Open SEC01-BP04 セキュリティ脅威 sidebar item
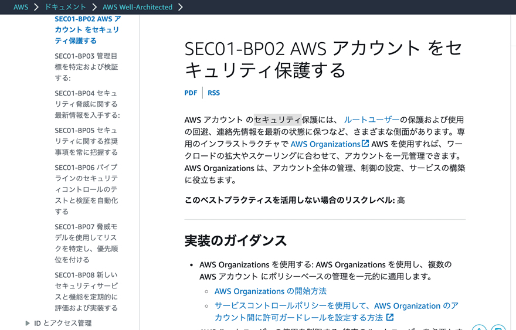 87,104
